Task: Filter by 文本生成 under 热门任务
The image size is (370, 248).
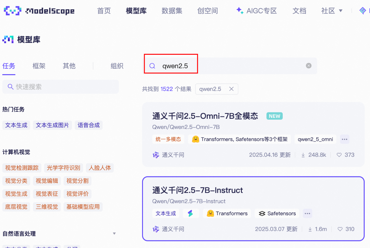Action: (16, 125)
